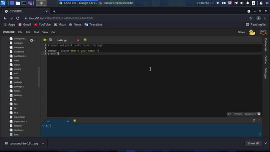The width and height of the screenshot is (270, 152).
Task: Close hello.py tab via red dot
Action: tap(78, 40)
